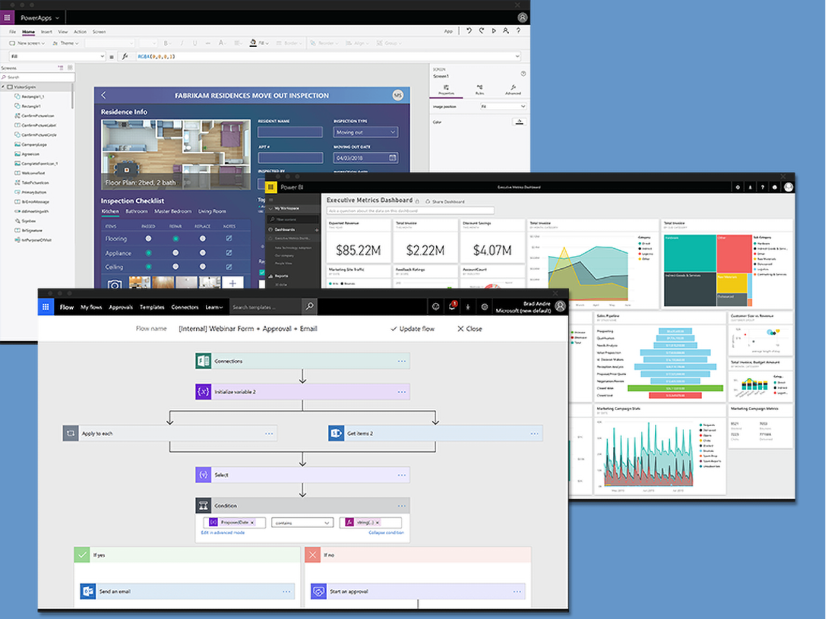This screenshot has width=826, height=619.
Task: Open the Power BI app launcher icon
Action: pos(271,187)
